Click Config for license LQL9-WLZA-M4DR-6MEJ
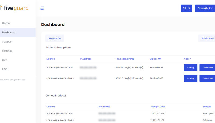 pos(191,78)
